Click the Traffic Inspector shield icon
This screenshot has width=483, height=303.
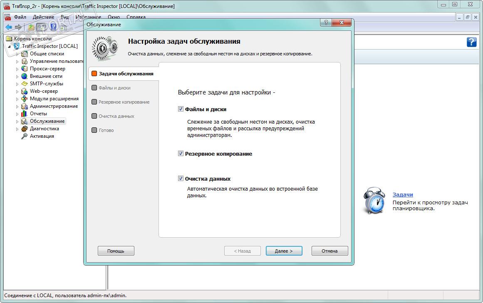tap(17, 46)
